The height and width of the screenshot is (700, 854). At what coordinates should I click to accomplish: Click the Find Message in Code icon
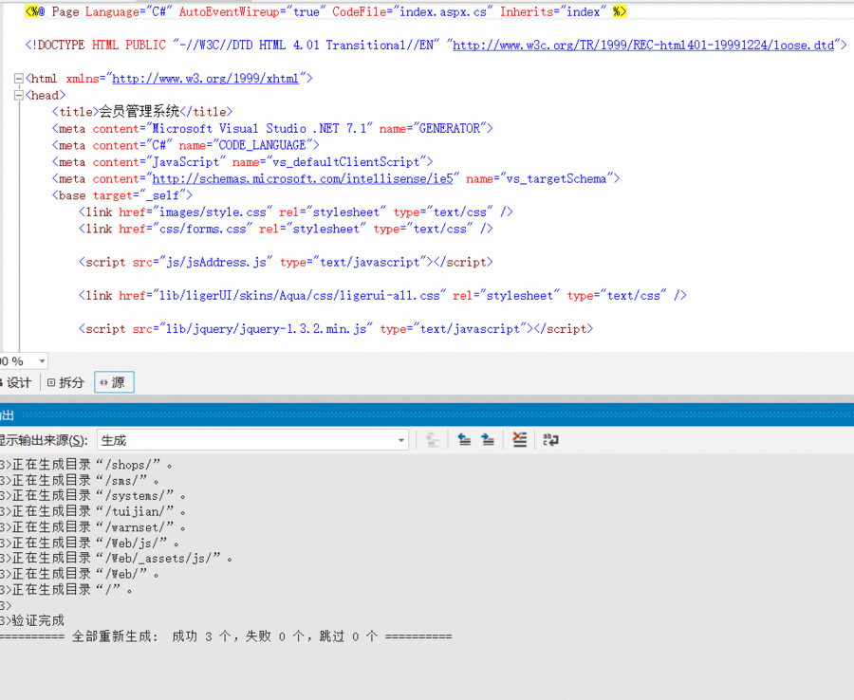point(433,440)
